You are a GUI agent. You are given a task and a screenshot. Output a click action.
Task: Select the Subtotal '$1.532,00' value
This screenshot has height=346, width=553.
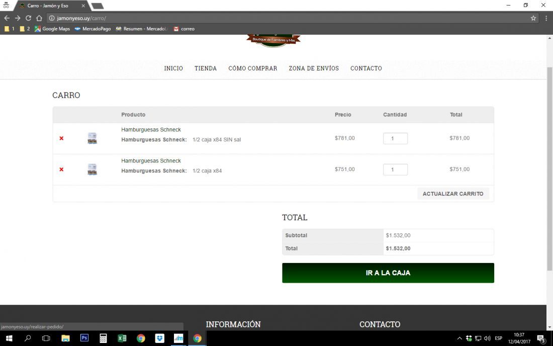(398, 235)
